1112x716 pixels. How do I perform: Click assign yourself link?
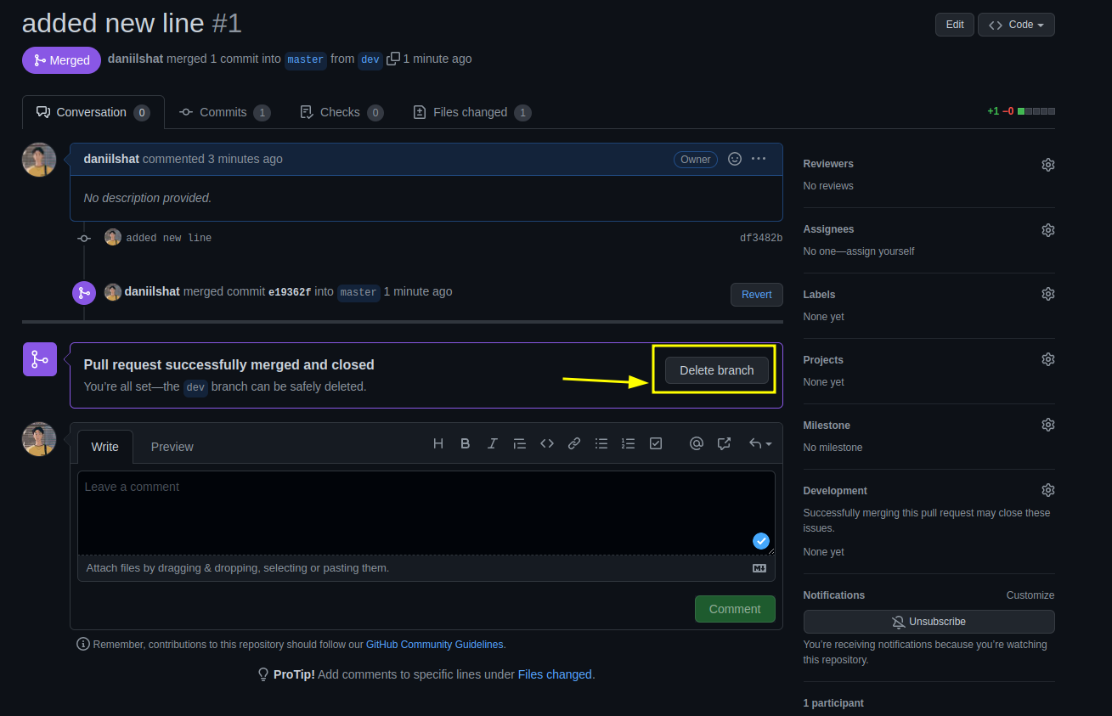[x=878, y=251]
